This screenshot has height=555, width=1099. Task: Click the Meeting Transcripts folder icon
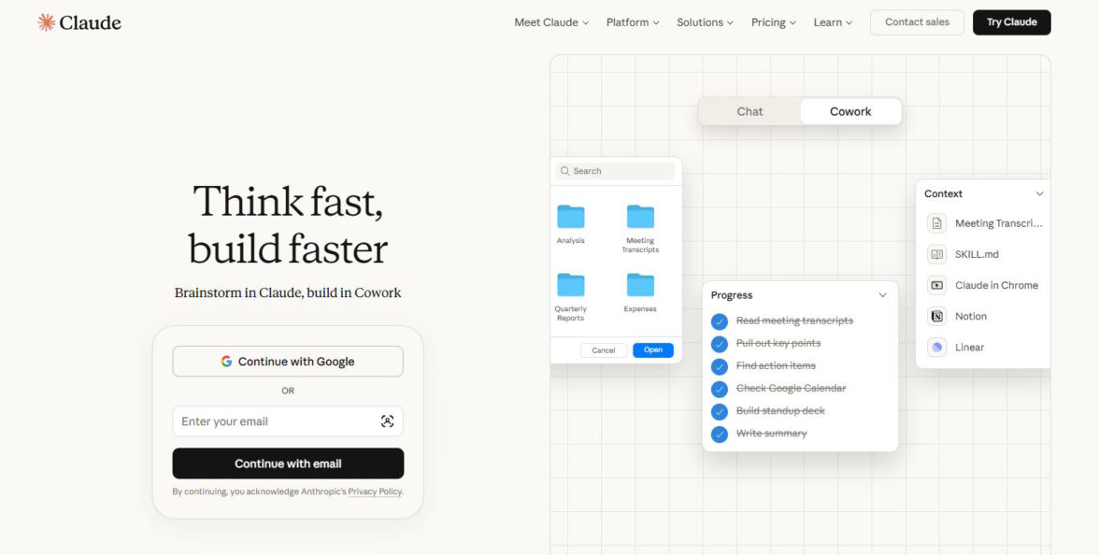[x=641, y=217]
